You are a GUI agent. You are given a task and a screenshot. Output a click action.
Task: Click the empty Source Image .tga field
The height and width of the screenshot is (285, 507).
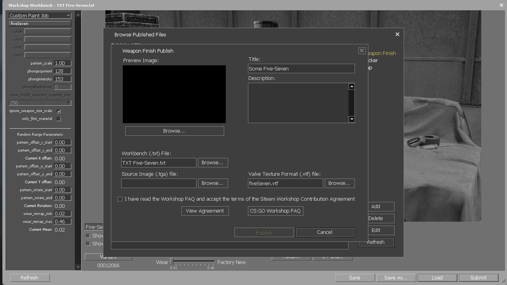pyautogui.click(x=159, y=183)
